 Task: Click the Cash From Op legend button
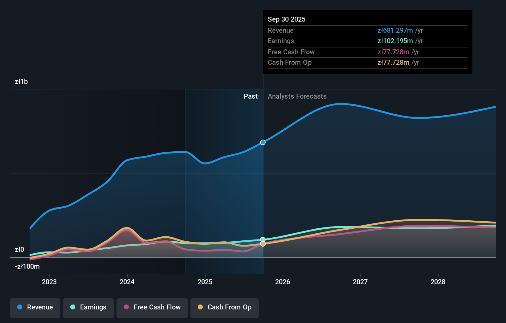point(224,308)
